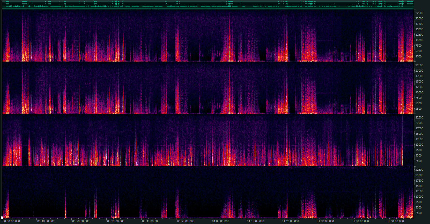430x224 pixels.
Task: Click the playhead marker at timeline start
Action: tap(2, 218)
